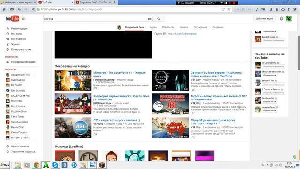Open the Twitter bird toolbar icon

pyautogui.click(x=295, y=9)
